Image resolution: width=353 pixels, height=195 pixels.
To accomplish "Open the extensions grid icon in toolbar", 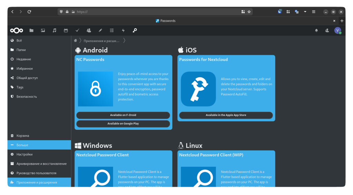I will [288, 12].
